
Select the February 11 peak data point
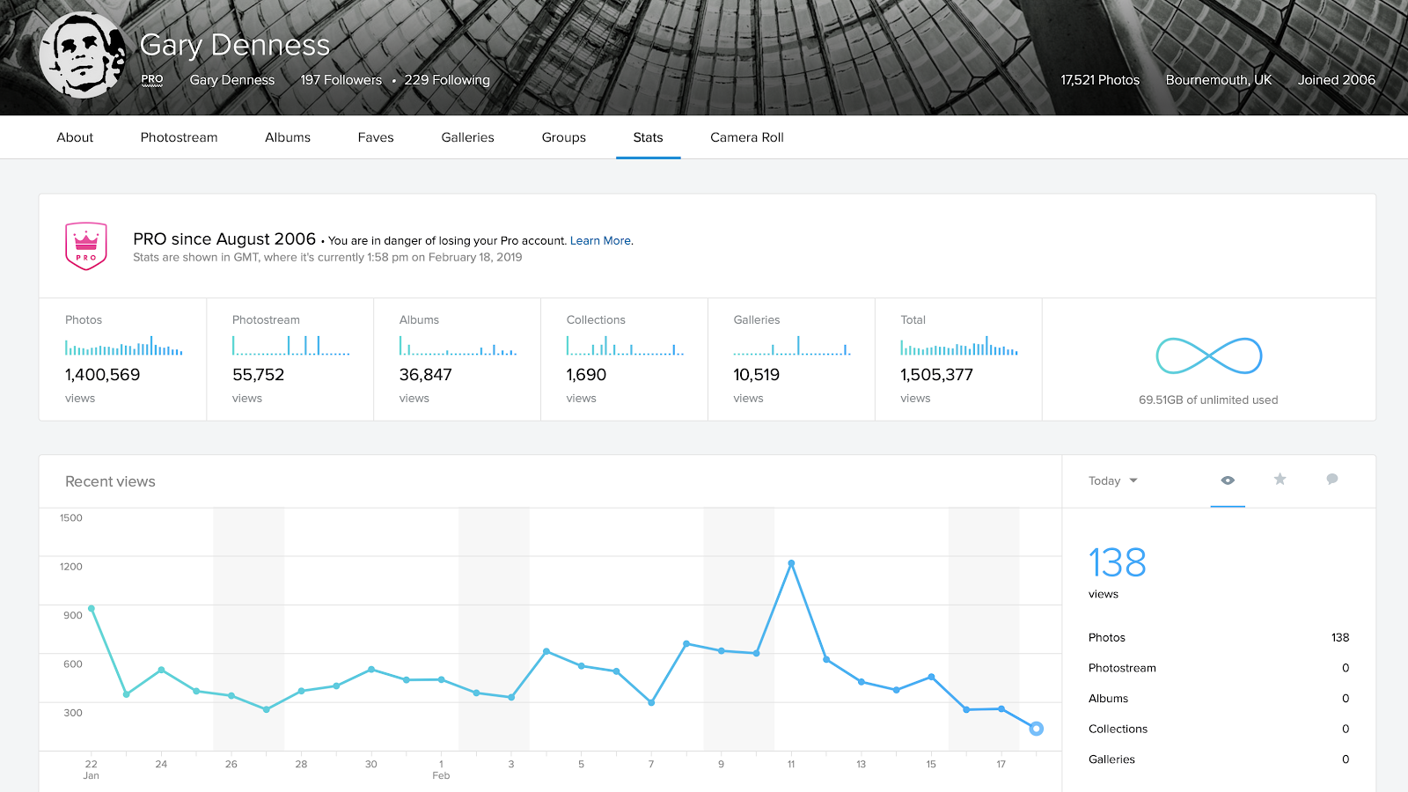click(x=791, y=563)
